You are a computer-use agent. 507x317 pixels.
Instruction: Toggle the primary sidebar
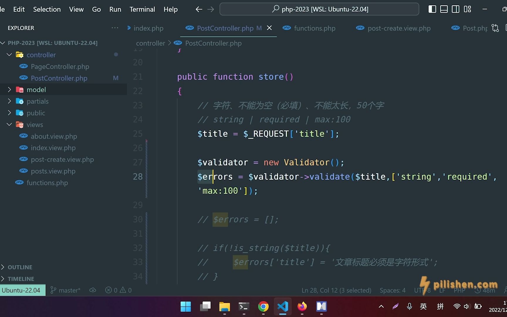(x=432, y=9)
